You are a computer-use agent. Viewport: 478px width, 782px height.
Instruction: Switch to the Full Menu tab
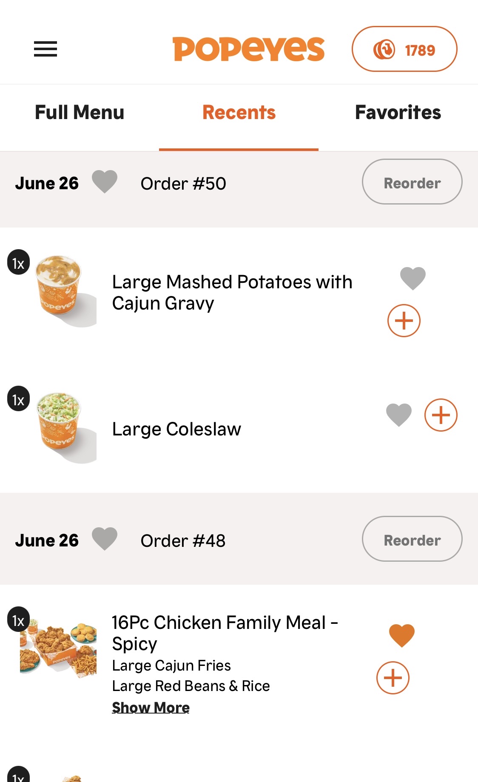coord(80,113)
